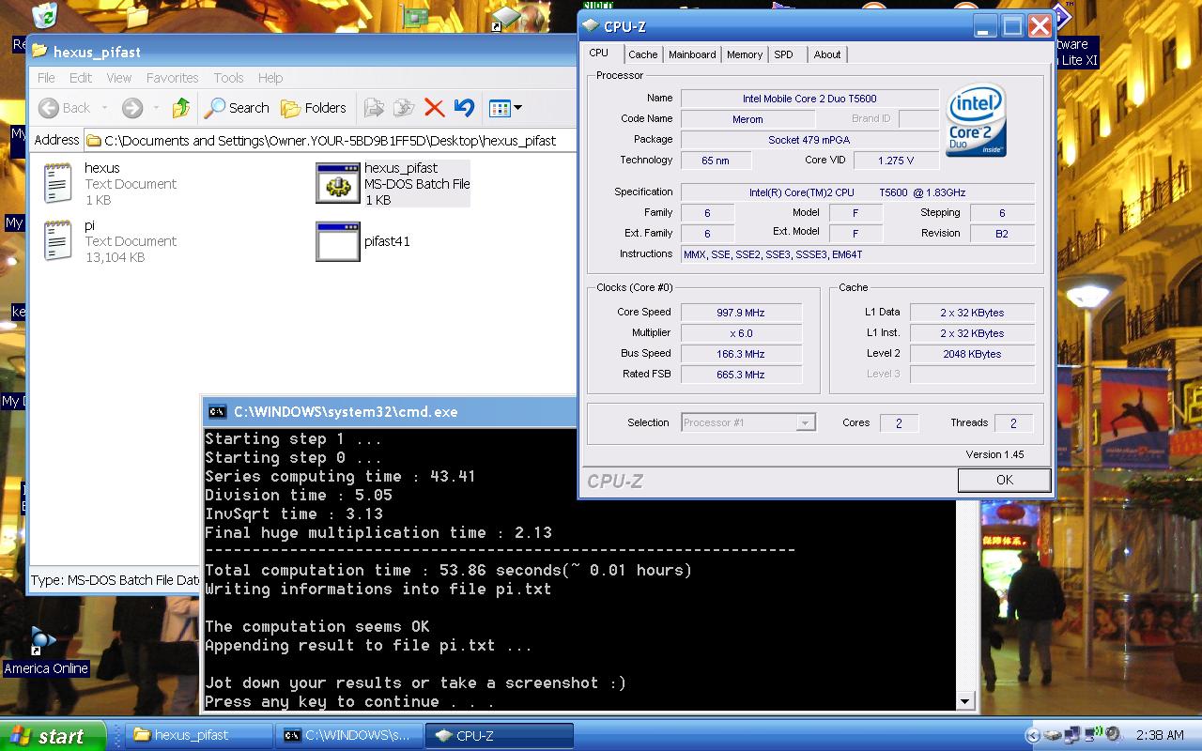Screen dimensions: 1202x751
Task: Click the two-computers network tray icon
Action: tap(1074, 735)
